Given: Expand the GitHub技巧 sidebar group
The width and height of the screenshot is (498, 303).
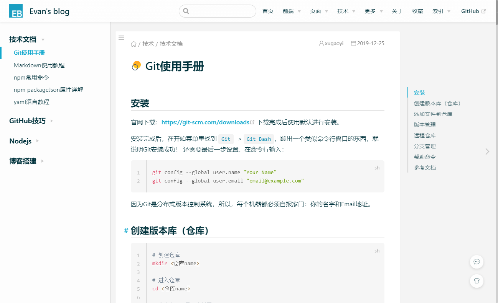Looking at the screenshot, I should point(31,121).
